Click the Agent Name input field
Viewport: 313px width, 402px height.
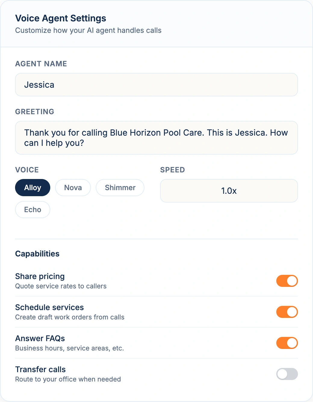tap(156, 85)
